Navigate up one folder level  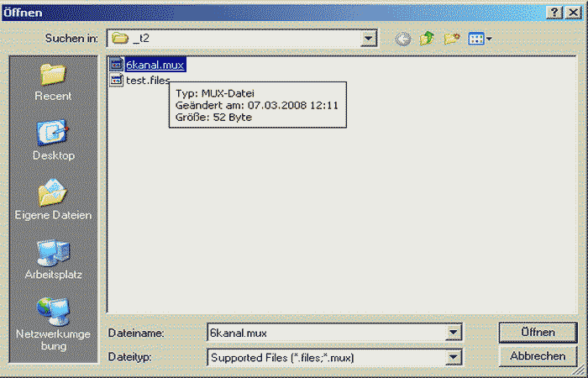[427, 39]
